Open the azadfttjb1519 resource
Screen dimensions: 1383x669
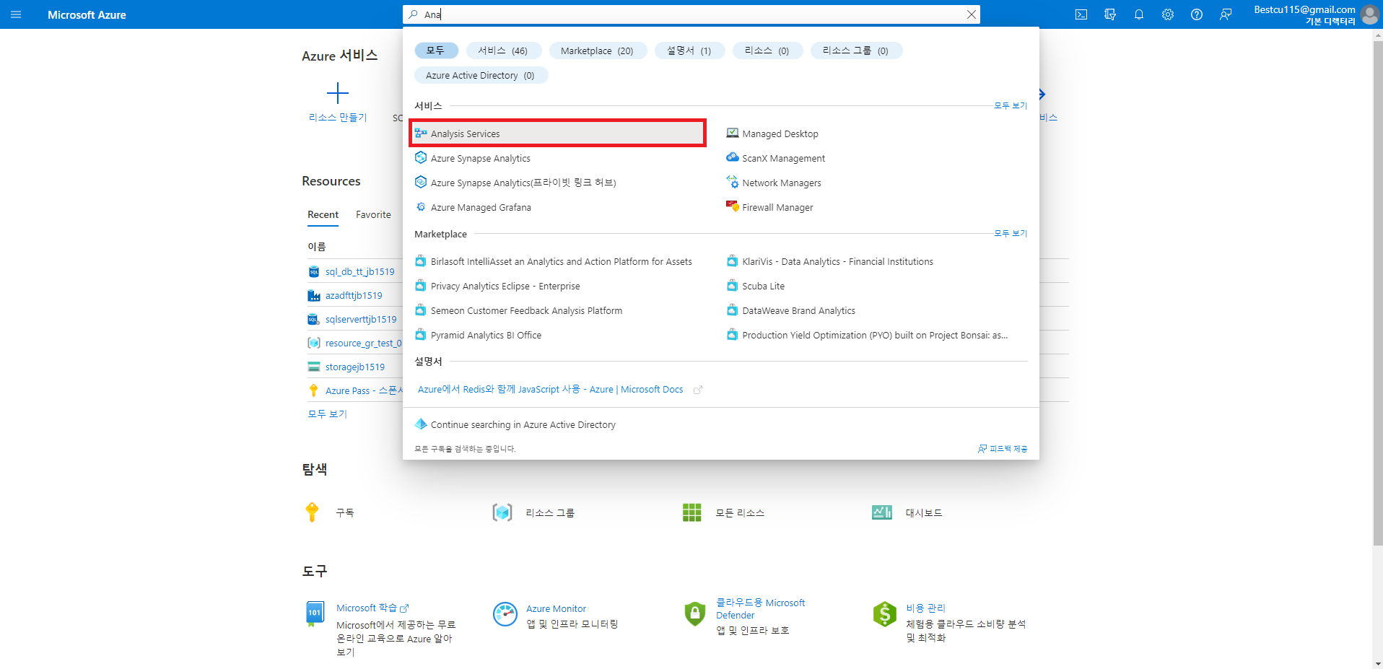click(x=354, y=295)
